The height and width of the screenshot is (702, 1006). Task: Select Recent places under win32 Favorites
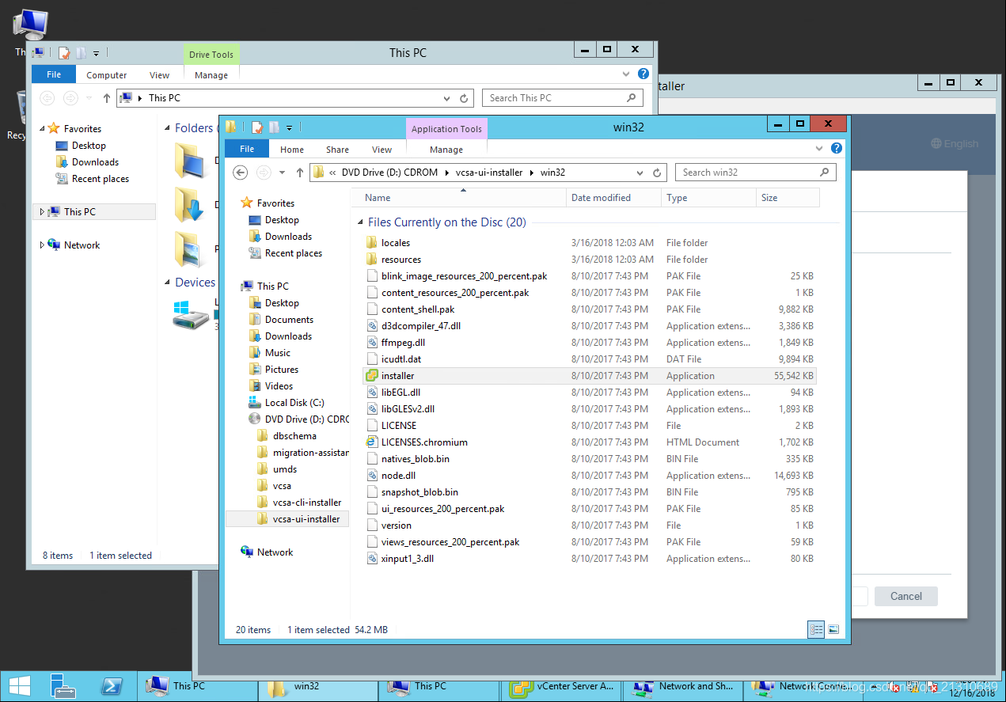point(294,253)
